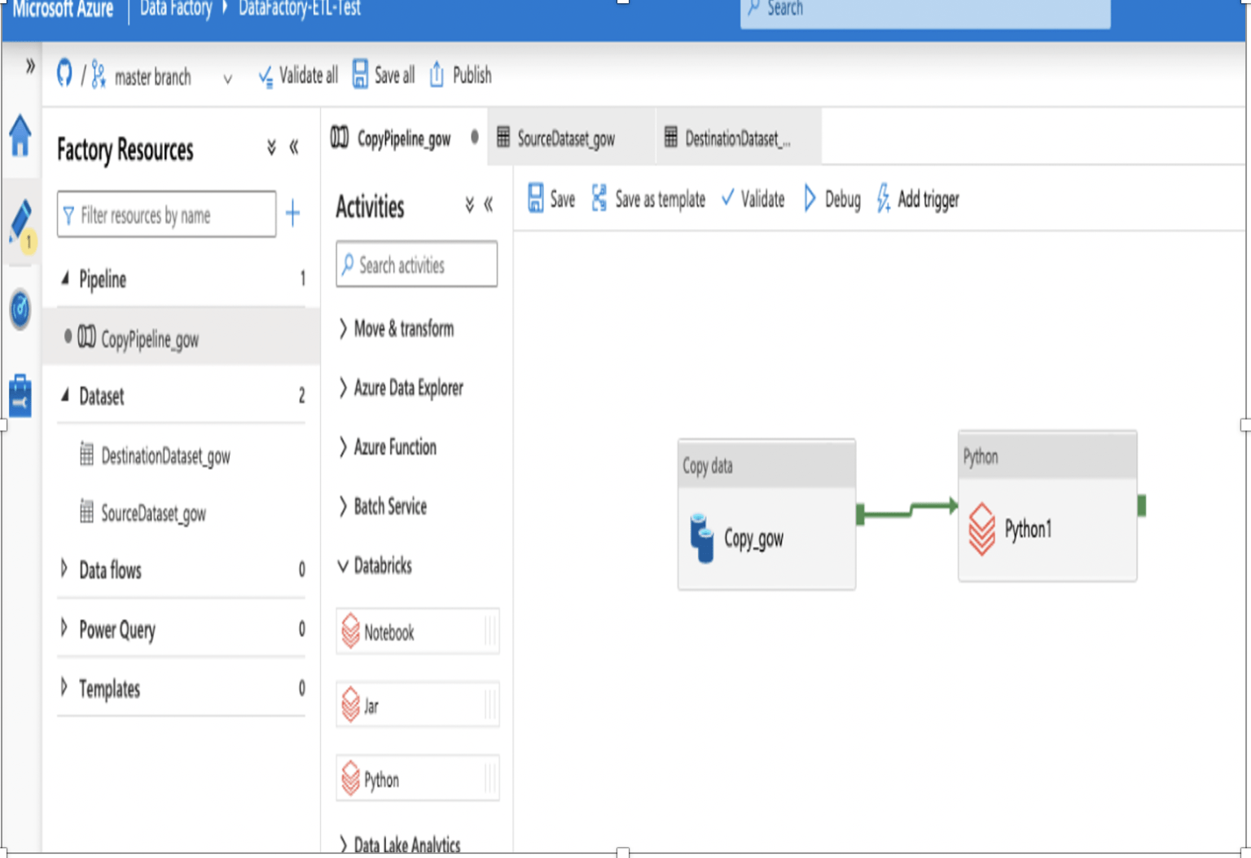Click the green output connector of Python1
1251x858 pixels.
pos(1141,506)
